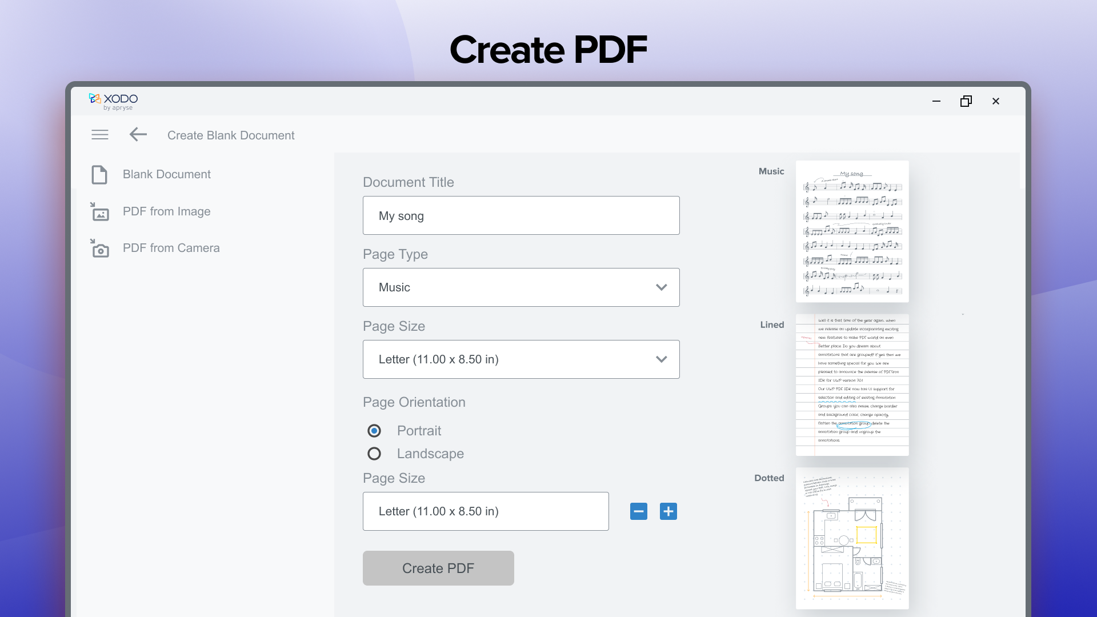Click the Music page type thumbnail
Image resolution: width=1097 pixels, height=617 pixels.
[852, 231]
